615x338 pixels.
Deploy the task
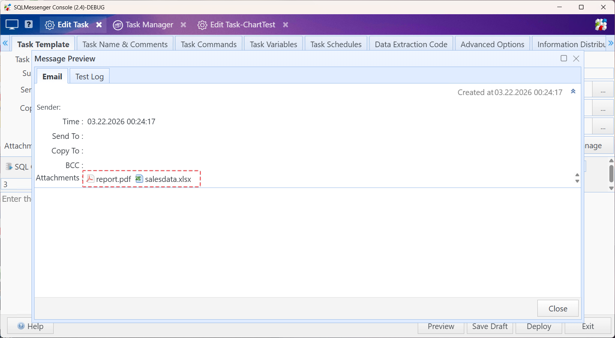pos(538,326)
